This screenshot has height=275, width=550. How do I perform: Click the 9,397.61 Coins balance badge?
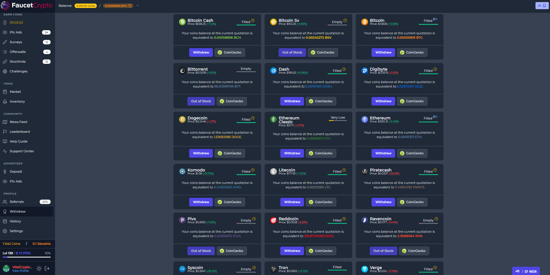86,6
